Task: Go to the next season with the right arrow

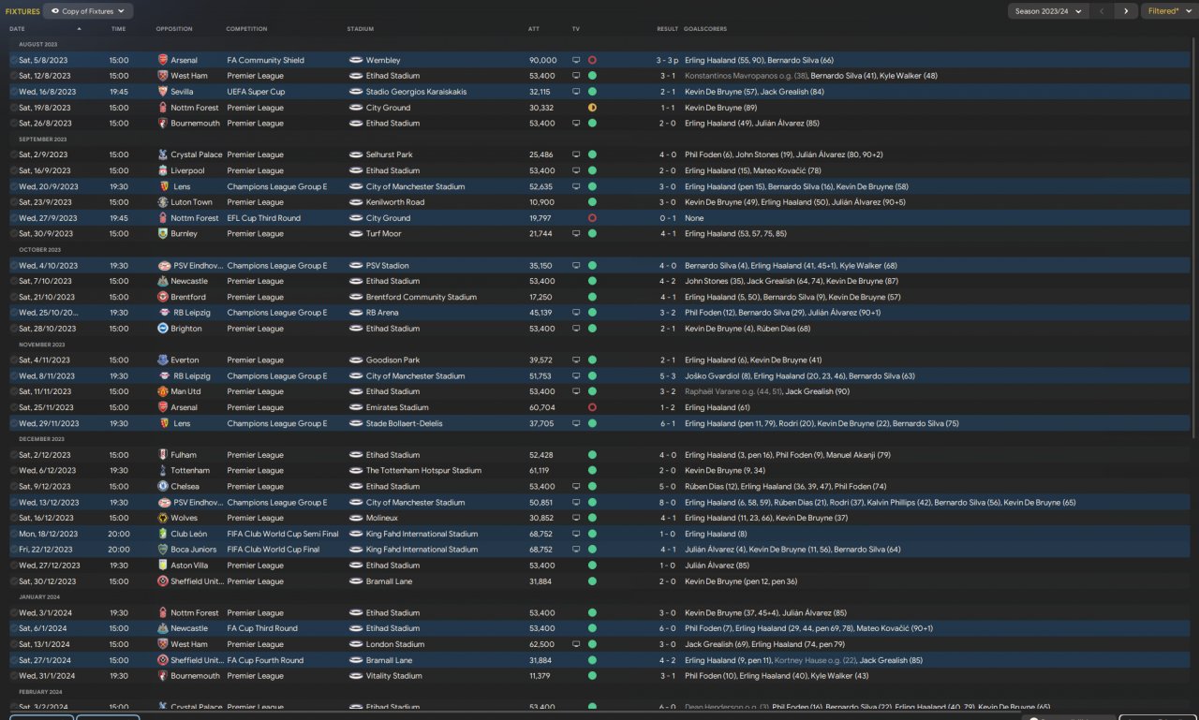Action: [1125, 11]
